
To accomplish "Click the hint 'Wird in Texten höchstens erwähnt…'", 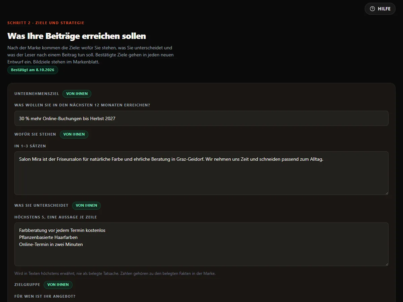I will [x=115, y=273].
